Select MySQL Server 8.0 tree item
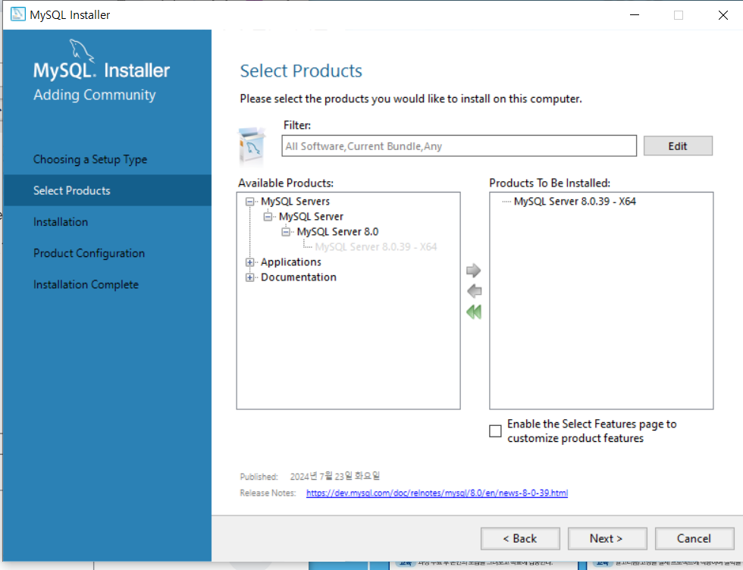 [337, 232]
